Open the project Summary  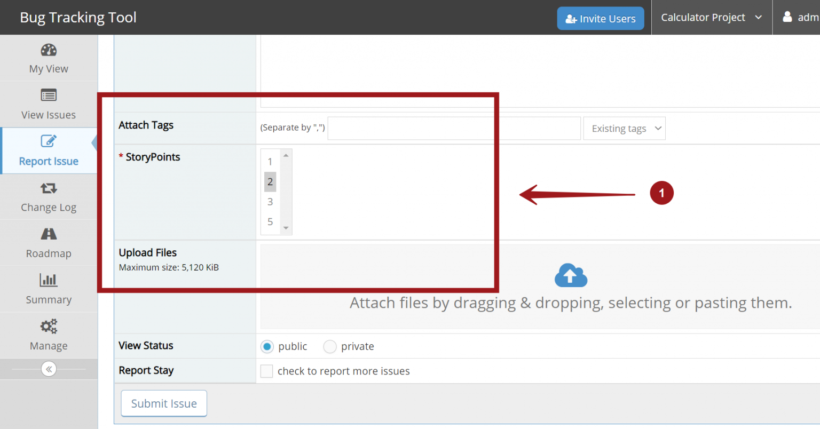pyautogui.click(x=49, y=289)
